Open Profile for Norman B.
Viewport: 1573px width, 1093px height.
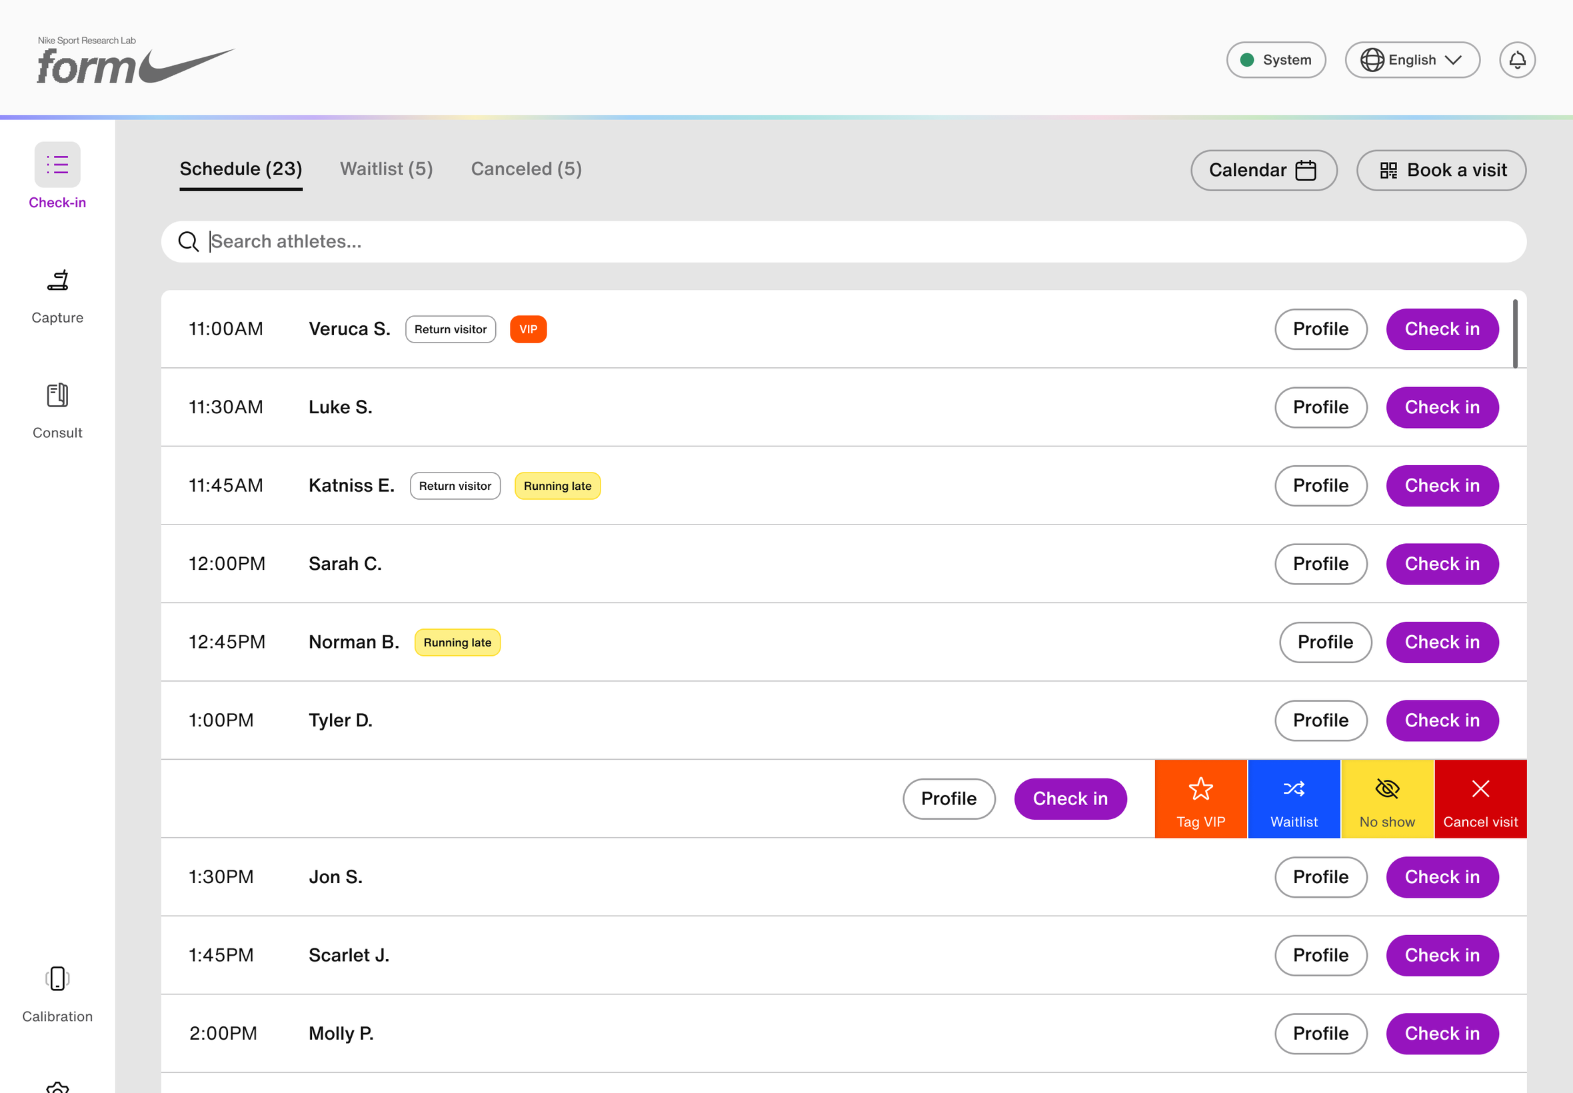(x=1325, y=642)
